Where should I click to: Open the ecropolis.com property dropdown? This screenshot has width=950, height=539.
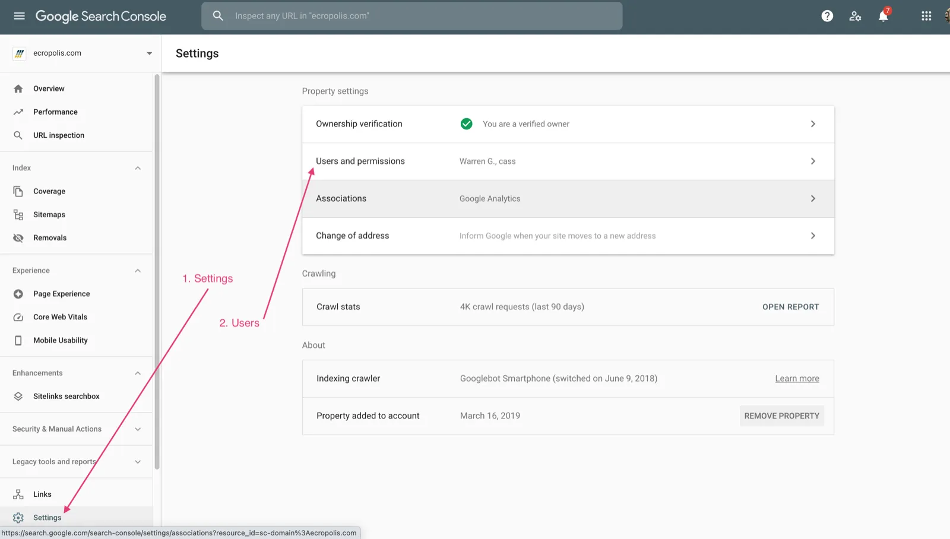(x=149, y=53)
